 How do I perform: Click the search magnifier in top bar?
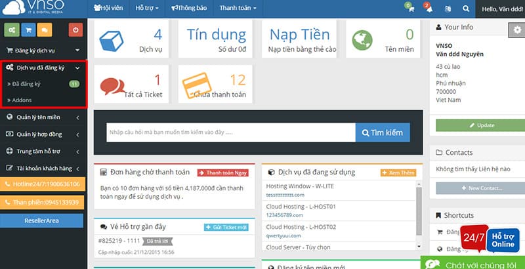coord(466,9)
